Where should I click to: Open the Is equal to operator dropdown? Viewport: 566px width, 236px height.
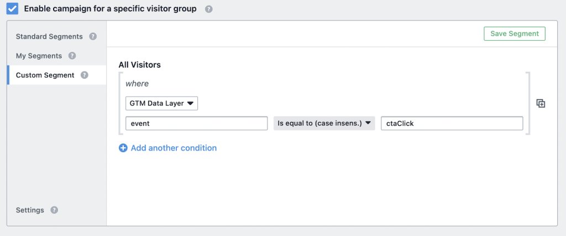click(x=324, y=124)
